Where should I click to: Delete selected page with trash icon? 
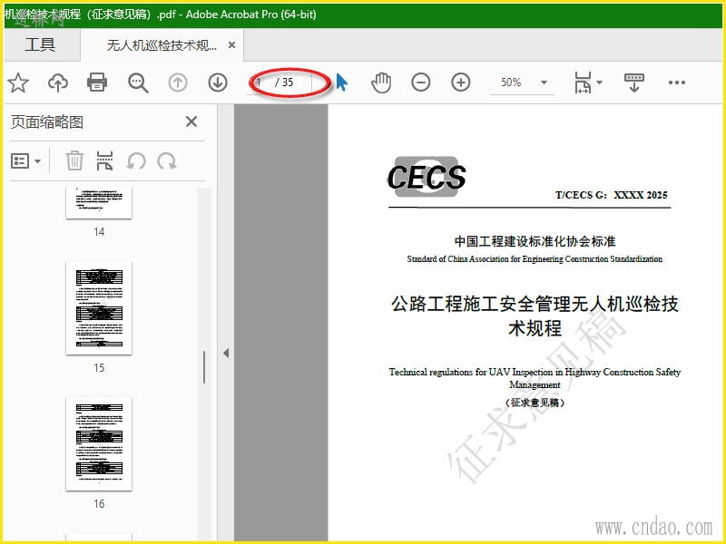coord(74,161)
